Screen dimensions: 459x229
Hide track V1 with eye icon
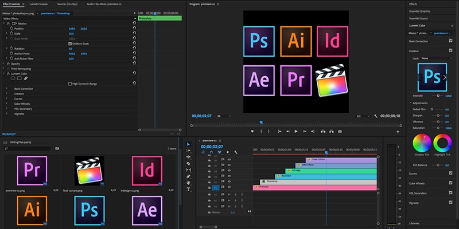[x=229, y=187]
